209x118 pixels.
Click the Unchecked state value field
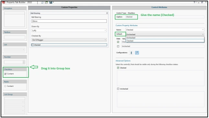point(163,46)
